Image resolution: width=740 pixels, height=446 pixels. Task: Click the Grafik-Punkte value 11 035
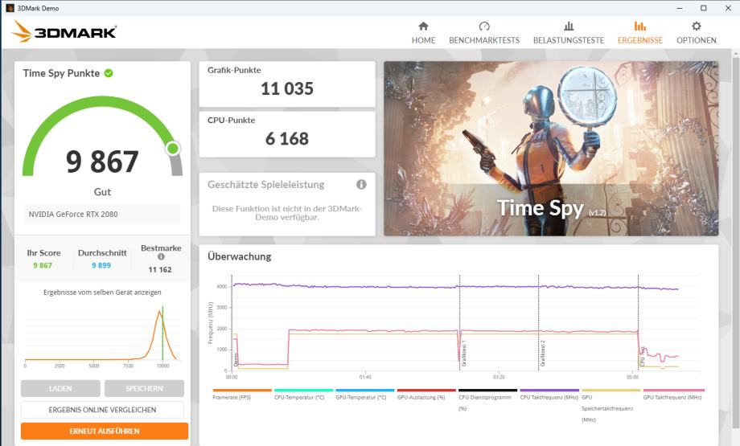click(x=287, y=88)
